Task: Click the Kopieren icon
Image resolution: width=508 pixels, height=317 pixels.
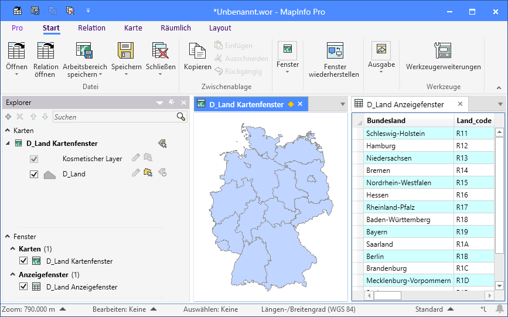Action: click(x=197, y=50)
